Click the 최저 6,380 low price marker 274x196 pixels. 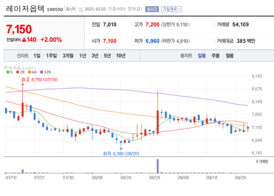coord(120,153)
